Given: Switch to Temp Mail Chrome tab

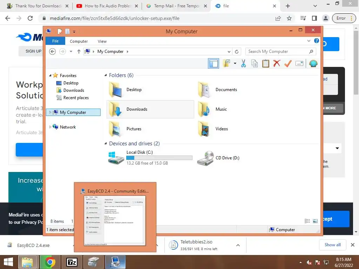Looking at the screenshot, I should 176,6.
